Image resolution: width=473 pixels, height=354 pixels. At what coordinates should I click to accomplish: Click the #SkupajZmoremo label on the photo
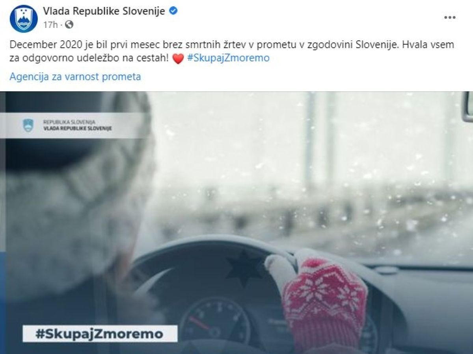[x=100, y=334]
